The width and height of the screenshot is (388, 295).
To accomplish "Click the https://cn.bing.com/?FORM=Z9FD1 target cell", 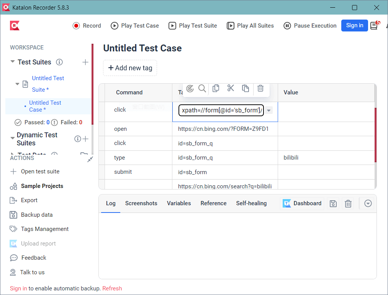I will click(x=225, y=129).
